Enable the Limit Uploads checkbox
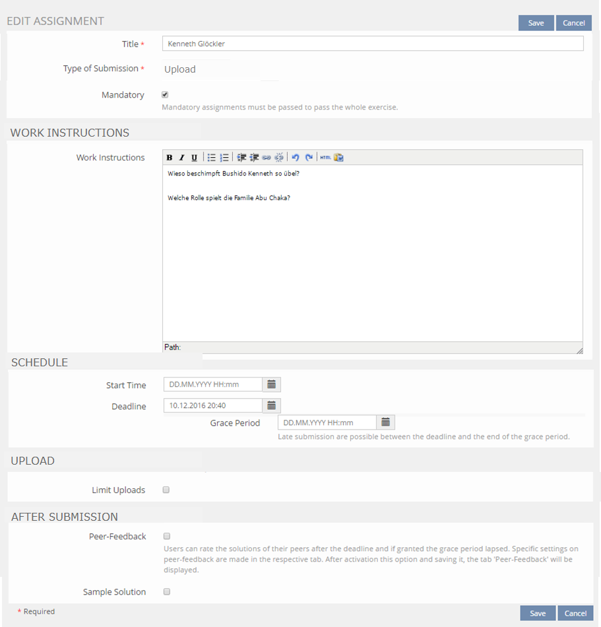 (x=166, y=490)
